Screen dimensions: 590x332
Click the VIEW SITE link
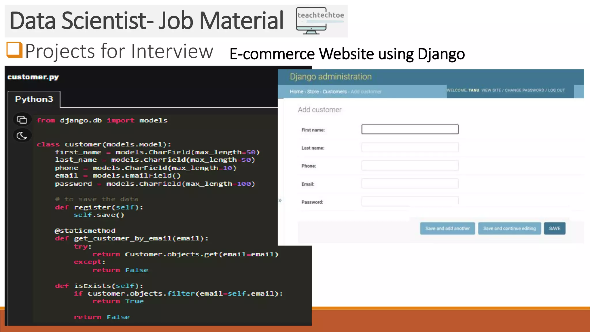(x=491, y=90)
